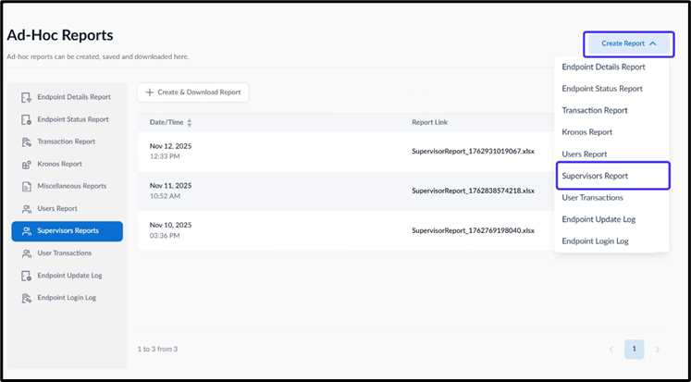Collapse the Create Report dropdown
The width and height of the screenshot is (691, 382).
(629, 43)
